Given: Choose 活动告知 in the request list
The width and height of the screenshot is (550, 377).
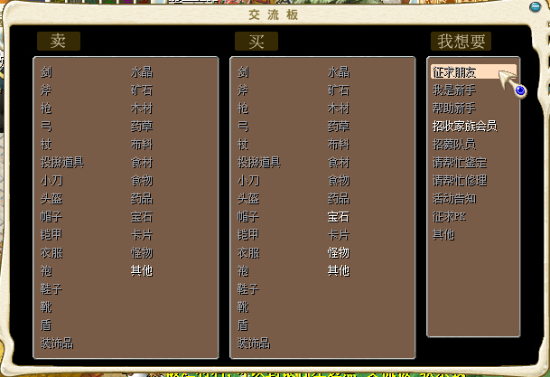Looking at the screenshot, I should (454, 198).
